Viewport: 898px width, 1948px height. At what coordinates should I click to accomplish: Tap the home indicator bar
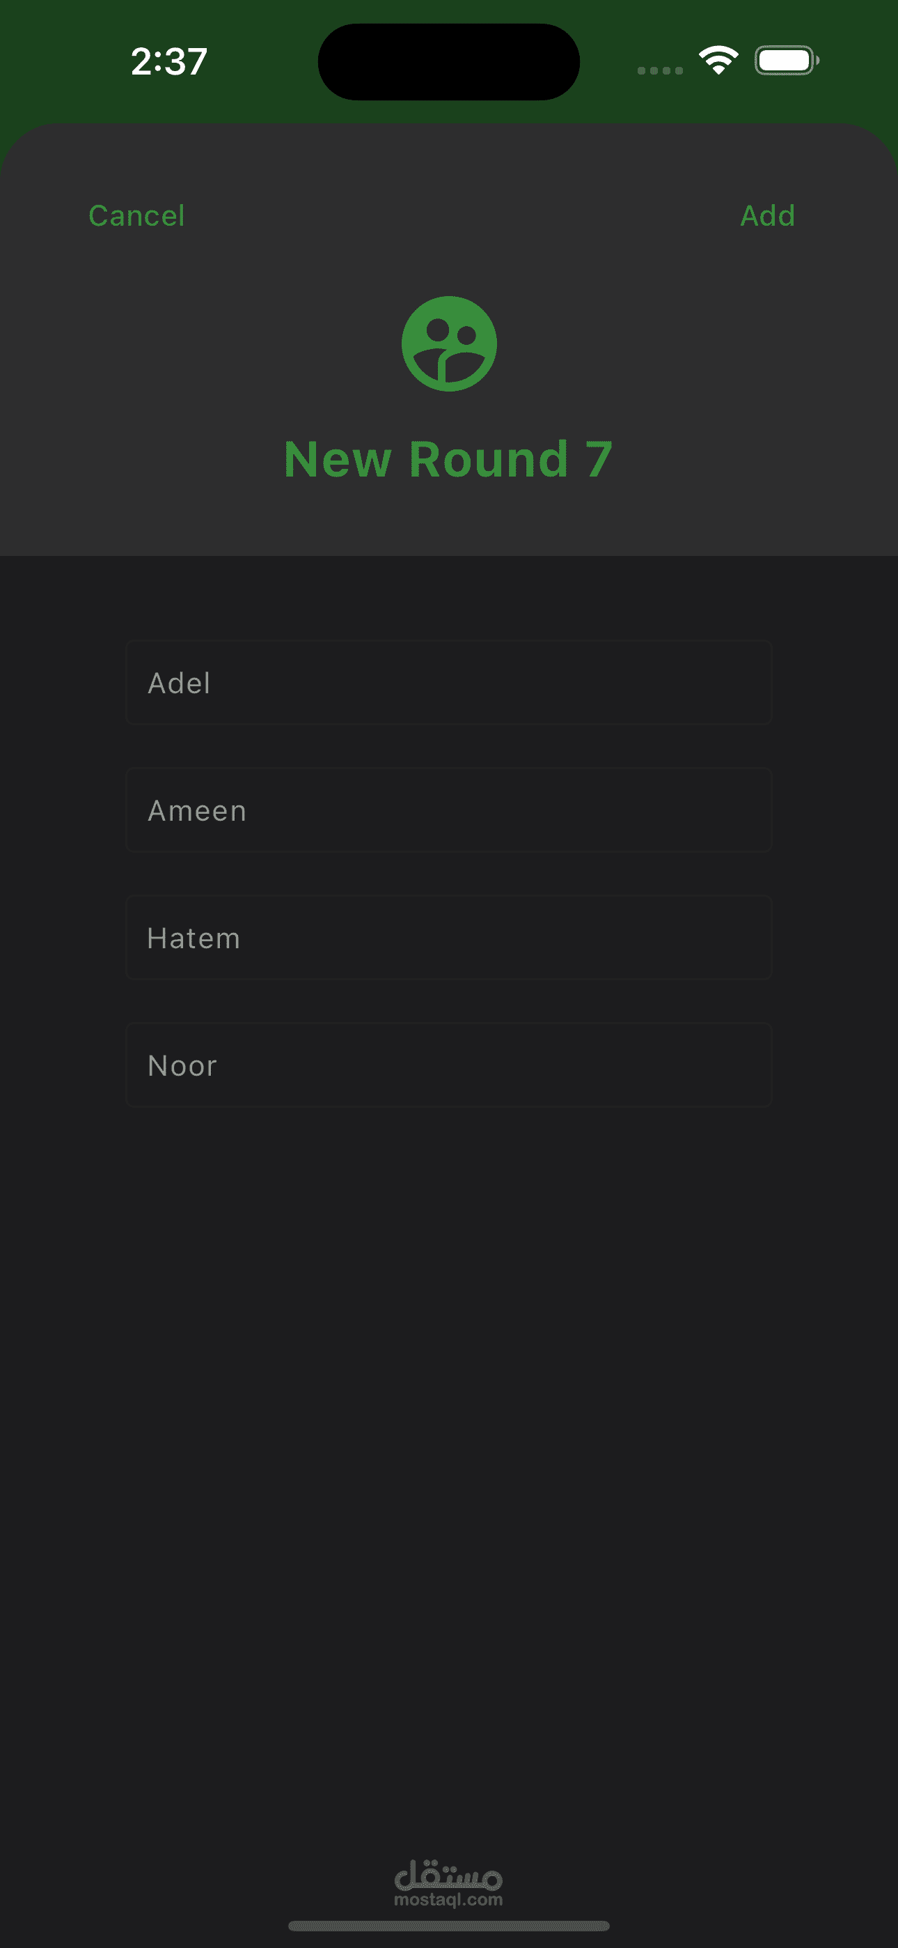tap(448, 1925)
